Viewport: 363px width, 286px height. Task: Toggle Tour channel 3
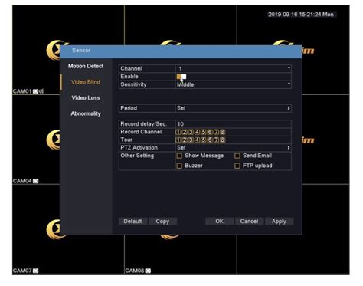(191, 140)
